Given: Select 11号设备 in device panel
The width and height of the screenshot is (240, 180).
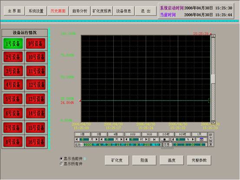Looking at the screenshot, I should point(36,71).
